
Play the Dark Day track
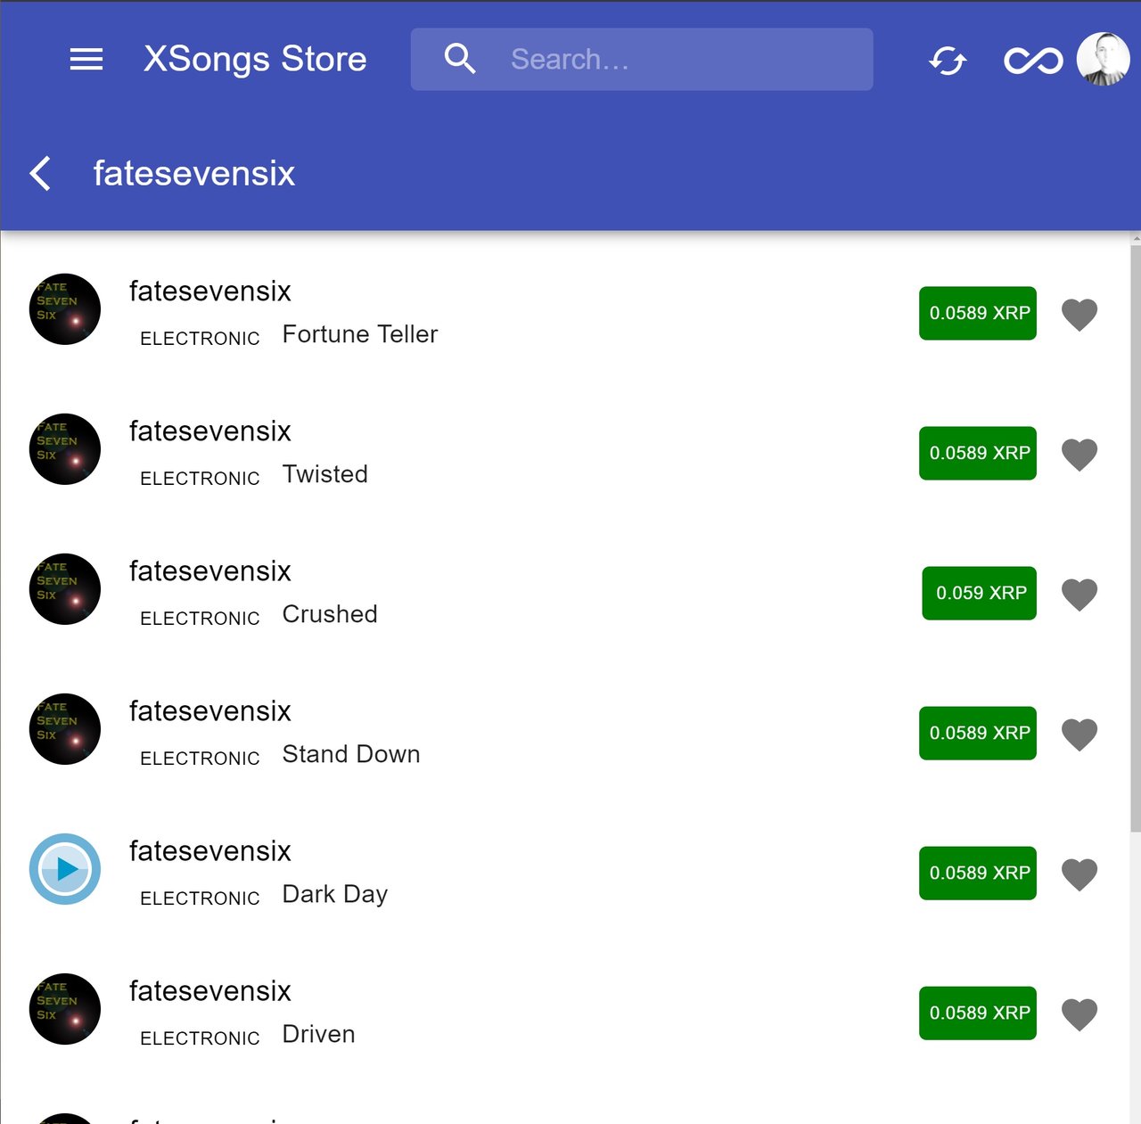(65, 869)
